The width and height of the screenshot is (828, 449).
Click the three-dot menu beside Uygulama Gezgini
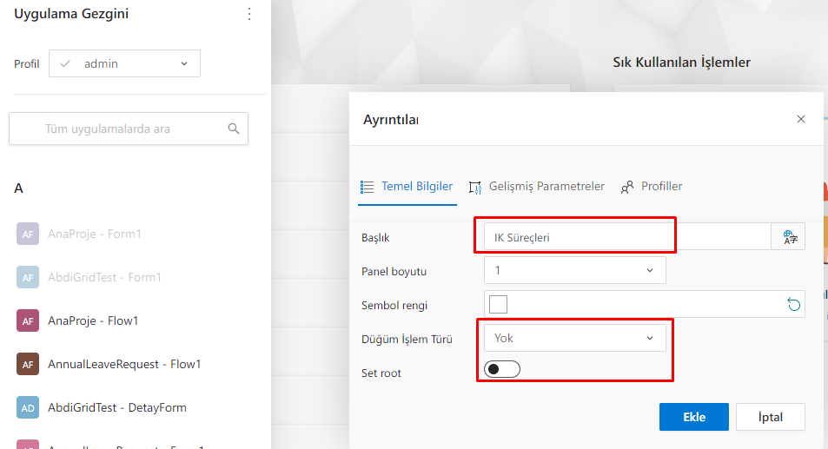pos(249,14)
